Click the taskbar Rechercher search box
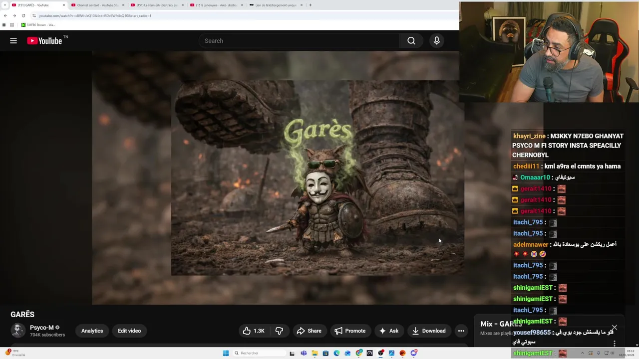The width and height of the screenshot is (639, 359). tap(260, 353)
